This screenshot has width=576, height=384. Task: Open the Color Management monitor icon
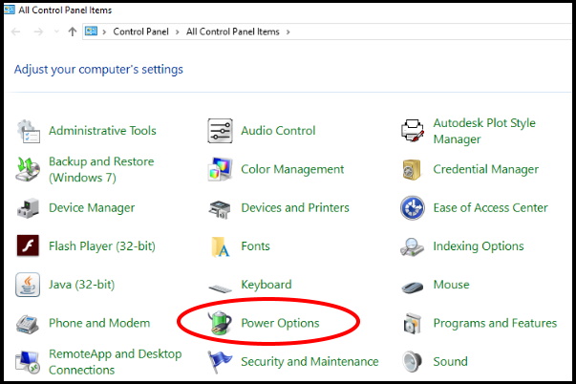(x=220, y=169)
